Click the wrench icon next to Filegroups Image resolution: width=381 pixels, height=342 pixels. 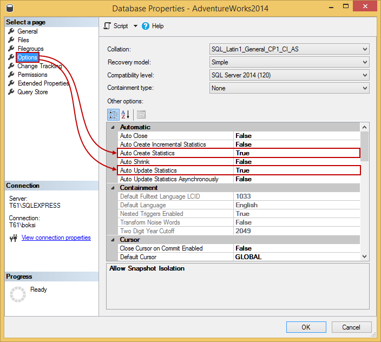[x=11, y=49]
